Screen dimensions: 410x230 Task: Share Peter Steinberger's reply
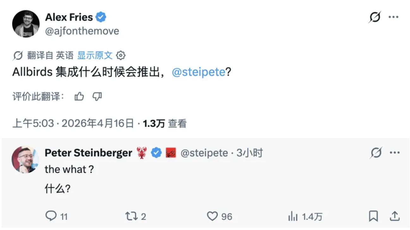[x=394, y=216]
